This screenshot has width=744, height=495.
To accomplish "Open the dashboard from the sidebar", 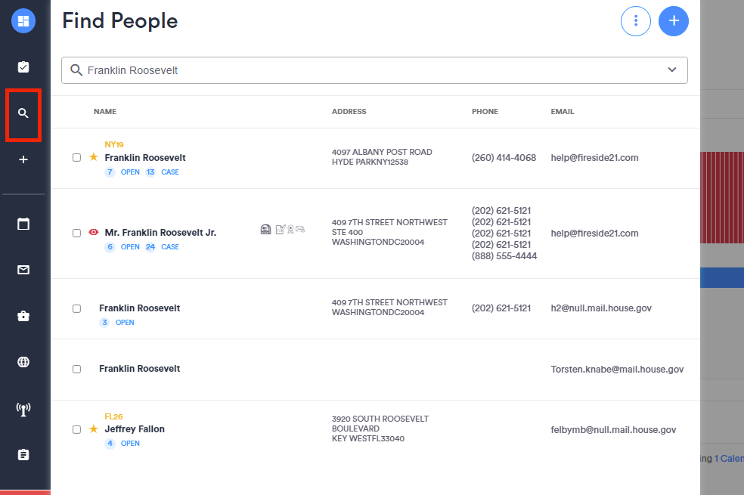I will pos(23,20).
